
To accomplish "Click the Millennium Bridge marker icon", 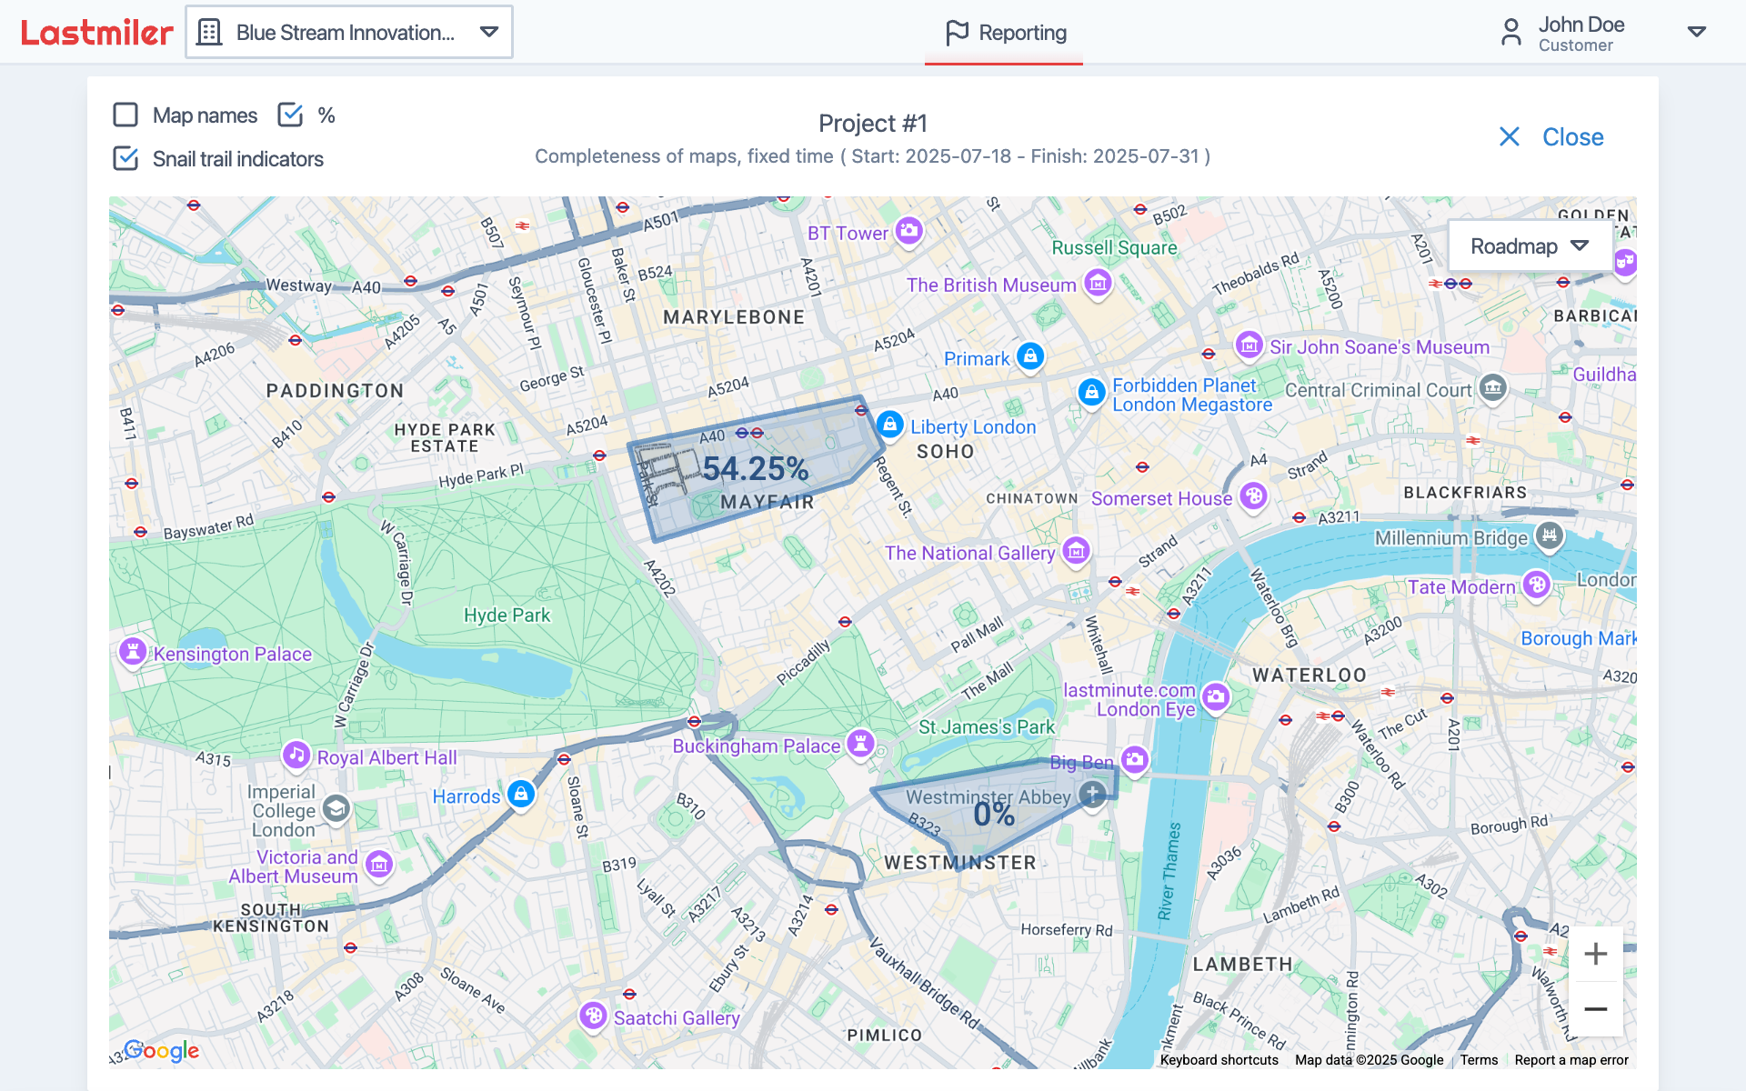I will (1550, 535).
